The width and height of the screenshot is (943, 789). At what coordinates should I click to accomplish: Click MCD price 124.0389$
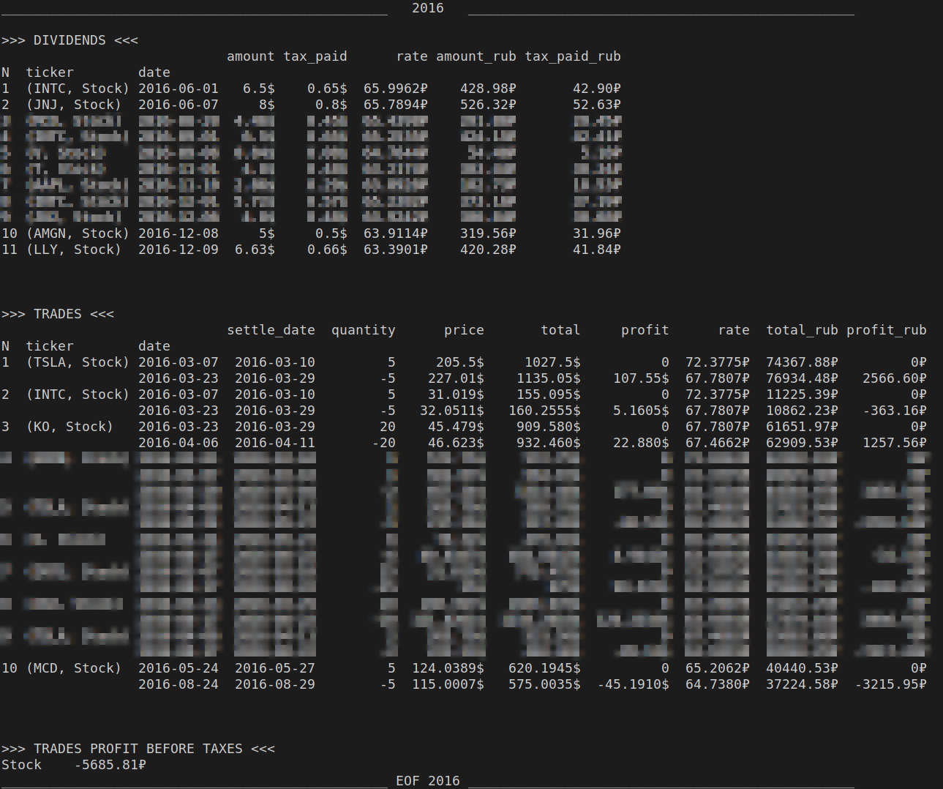click(448, 668)
